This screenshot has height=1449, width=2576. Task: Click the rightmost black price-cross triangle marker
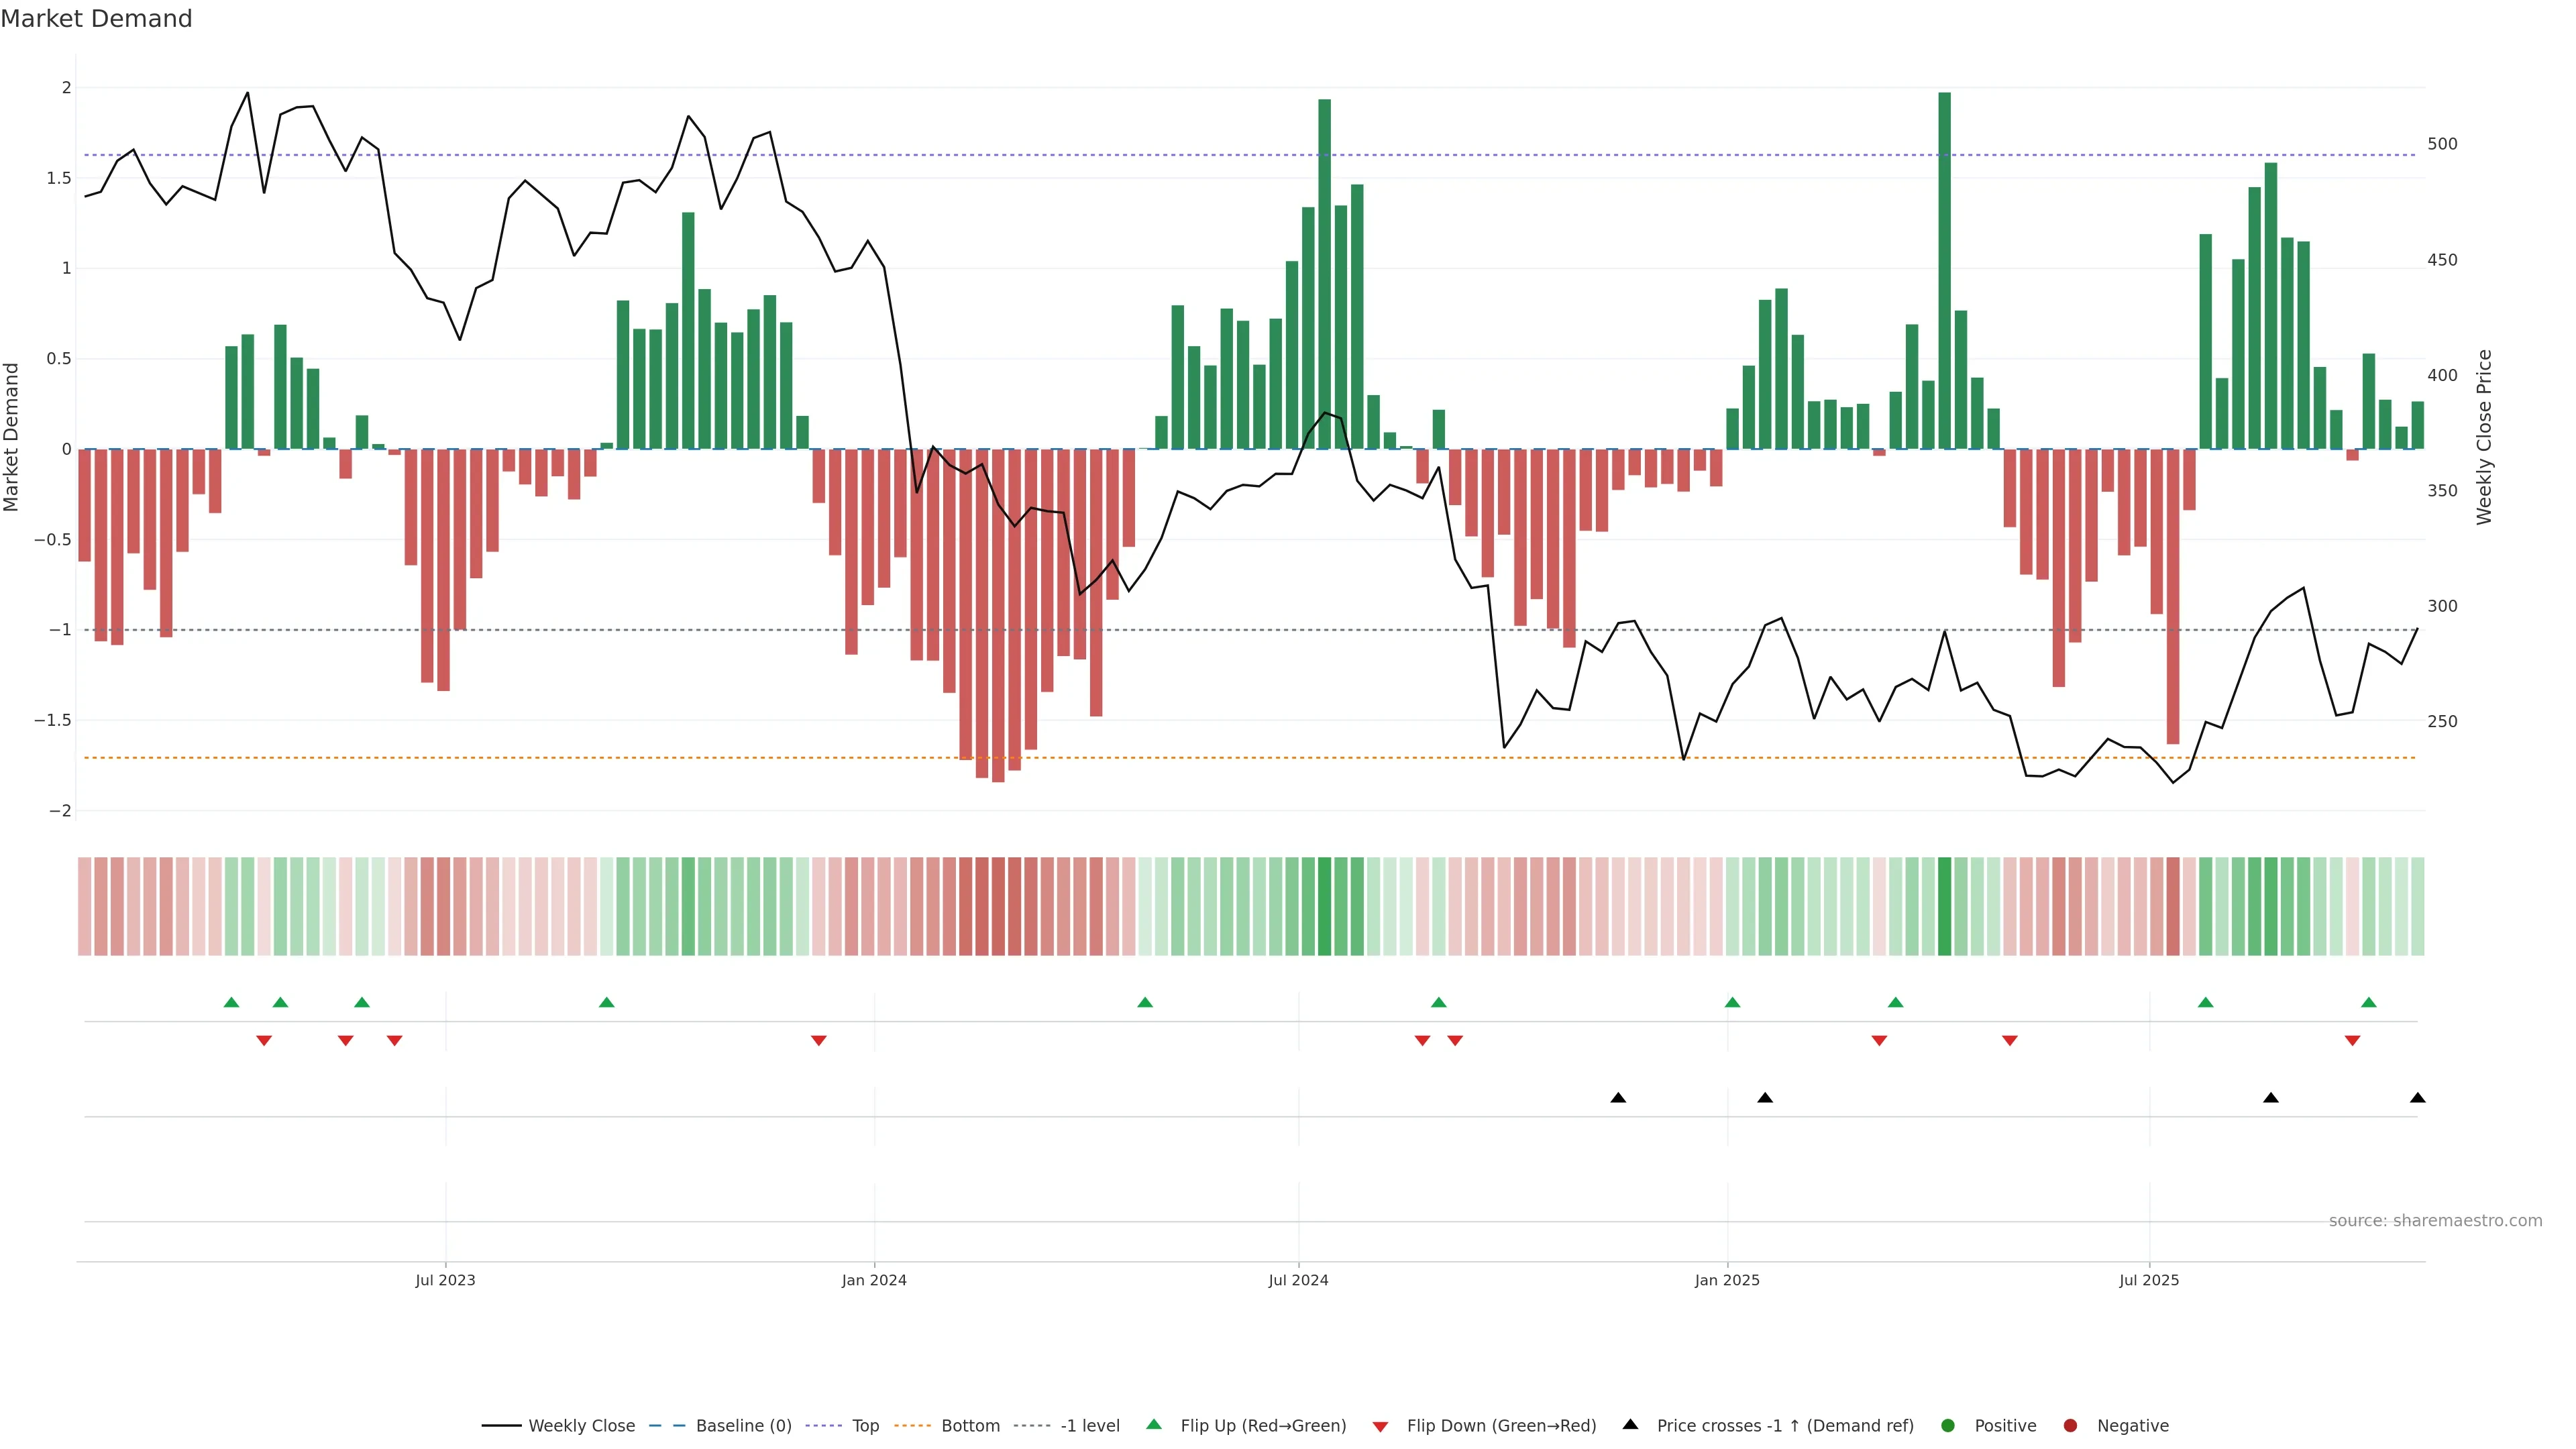click(x=2417, y=1098)
